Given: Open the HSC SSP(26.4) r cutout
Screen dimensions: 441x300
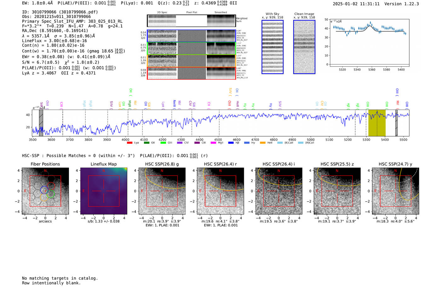Looking at the screenshot, I should (220, 191).
